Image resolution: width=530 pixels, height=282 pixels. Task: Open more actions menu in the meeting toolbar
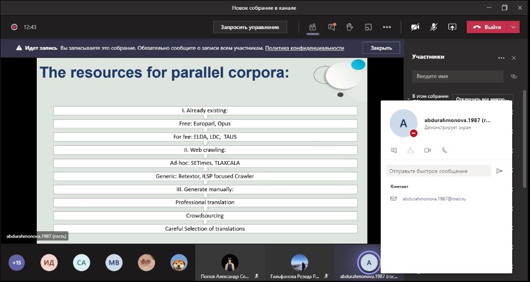(387, 27)
